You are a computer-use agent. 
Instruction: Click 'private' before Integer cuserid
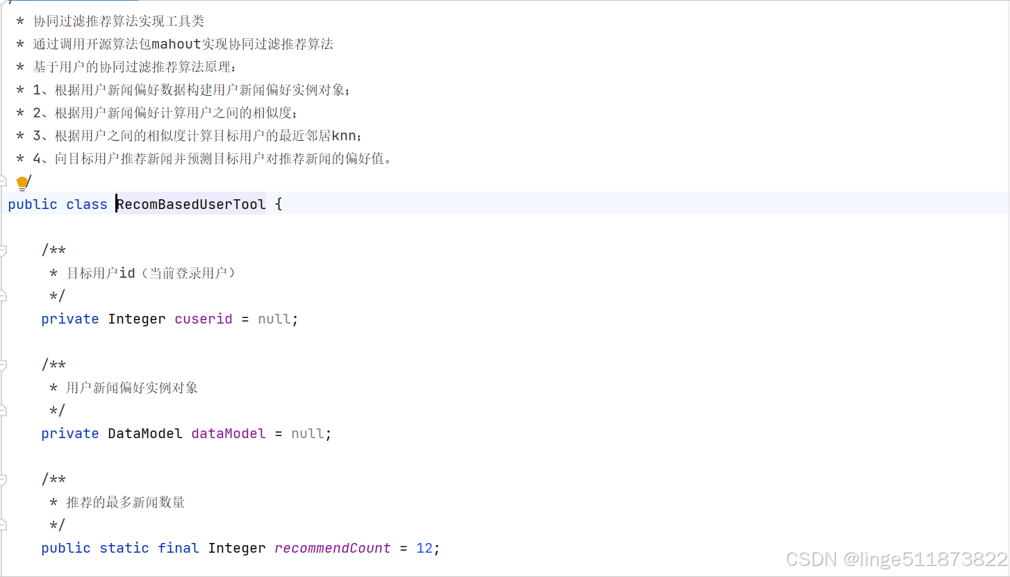click(70, 319)
